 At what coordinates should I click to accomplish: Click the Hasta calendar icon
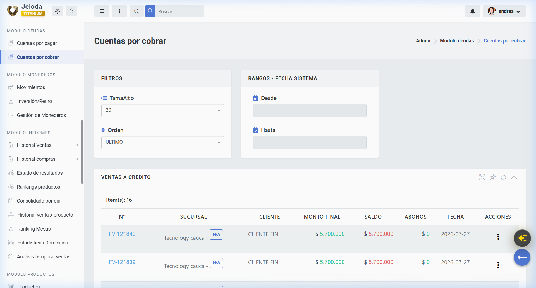[255, 130]
